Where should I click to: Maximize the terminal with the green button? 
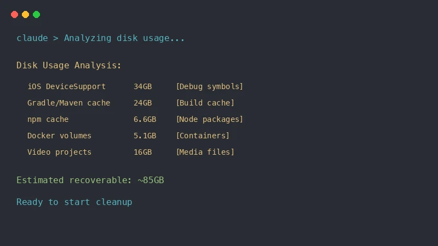[x=36, y=15]
